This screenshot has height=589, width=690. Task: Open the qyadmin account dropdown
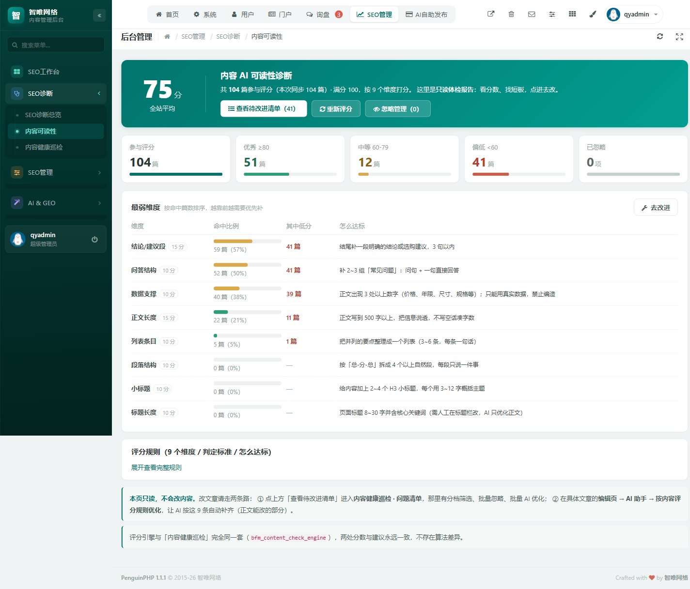point(634,15)
